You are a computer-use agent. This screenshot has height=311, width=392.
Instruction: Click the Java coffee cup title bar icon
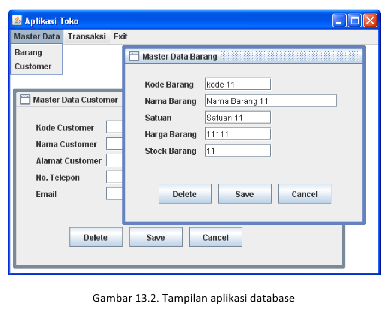[x=17, y=20]
